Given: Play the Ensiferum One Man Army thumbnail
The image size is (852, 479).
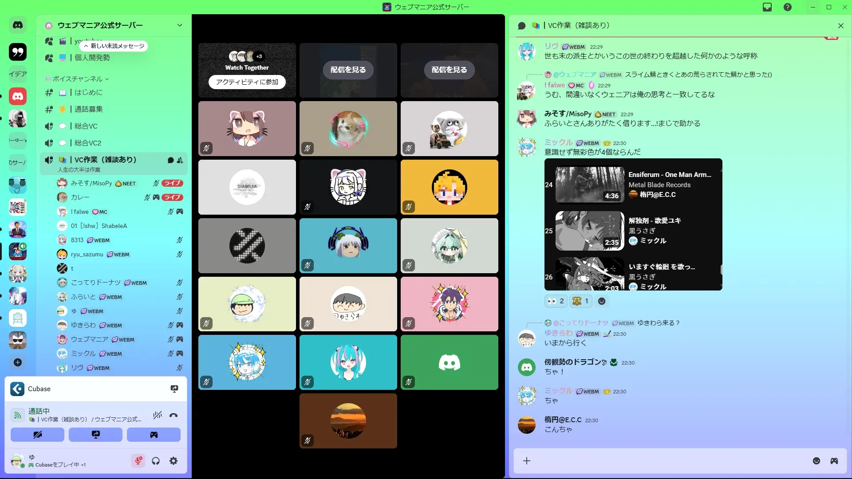Looking at the screenshot, I should pos(590,184).
